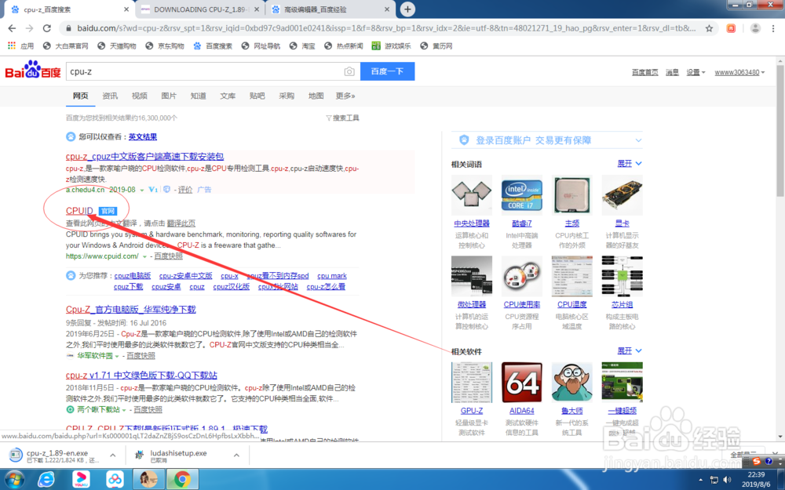The width and height of the screenshot is (785, 490).
Task: Click the back navigation arrow
Action: point(12,27)
